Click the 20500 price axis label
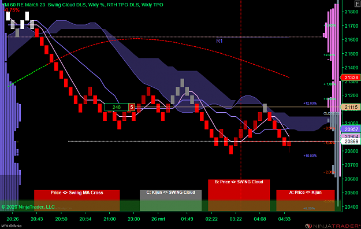This screenshot has width=361, height=229. 351,193
